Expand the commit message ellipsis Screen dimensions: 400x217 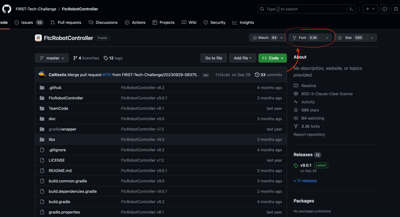tap(206, 75)
